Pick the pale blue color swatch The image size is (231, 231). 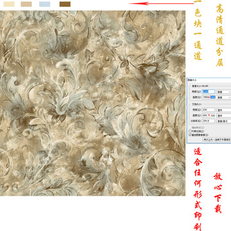point(45,4)
